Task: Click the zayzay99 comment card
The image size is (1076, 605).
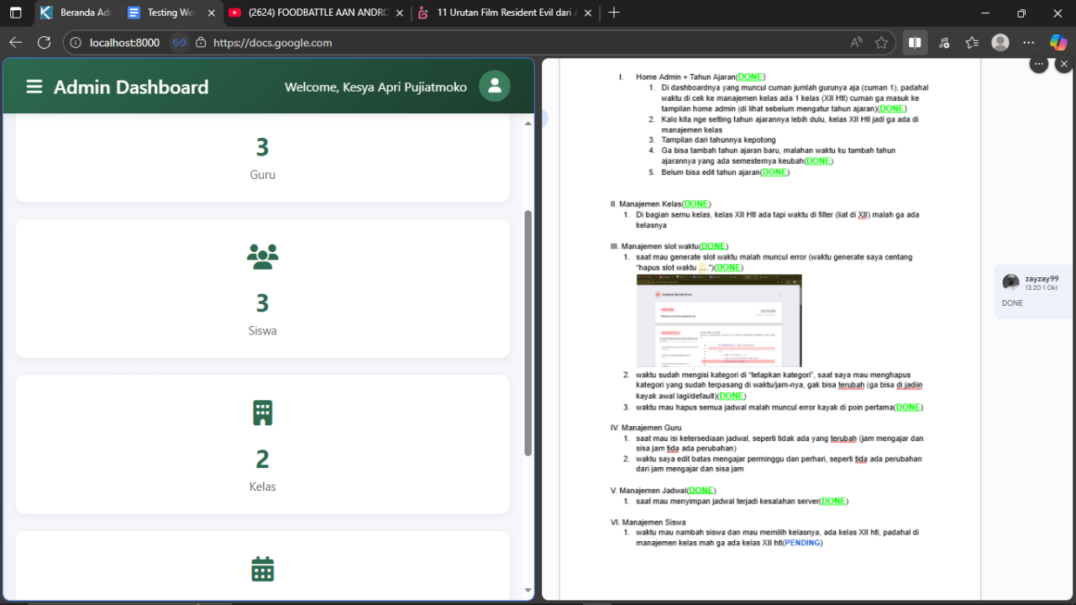Action: [1033, 291]
